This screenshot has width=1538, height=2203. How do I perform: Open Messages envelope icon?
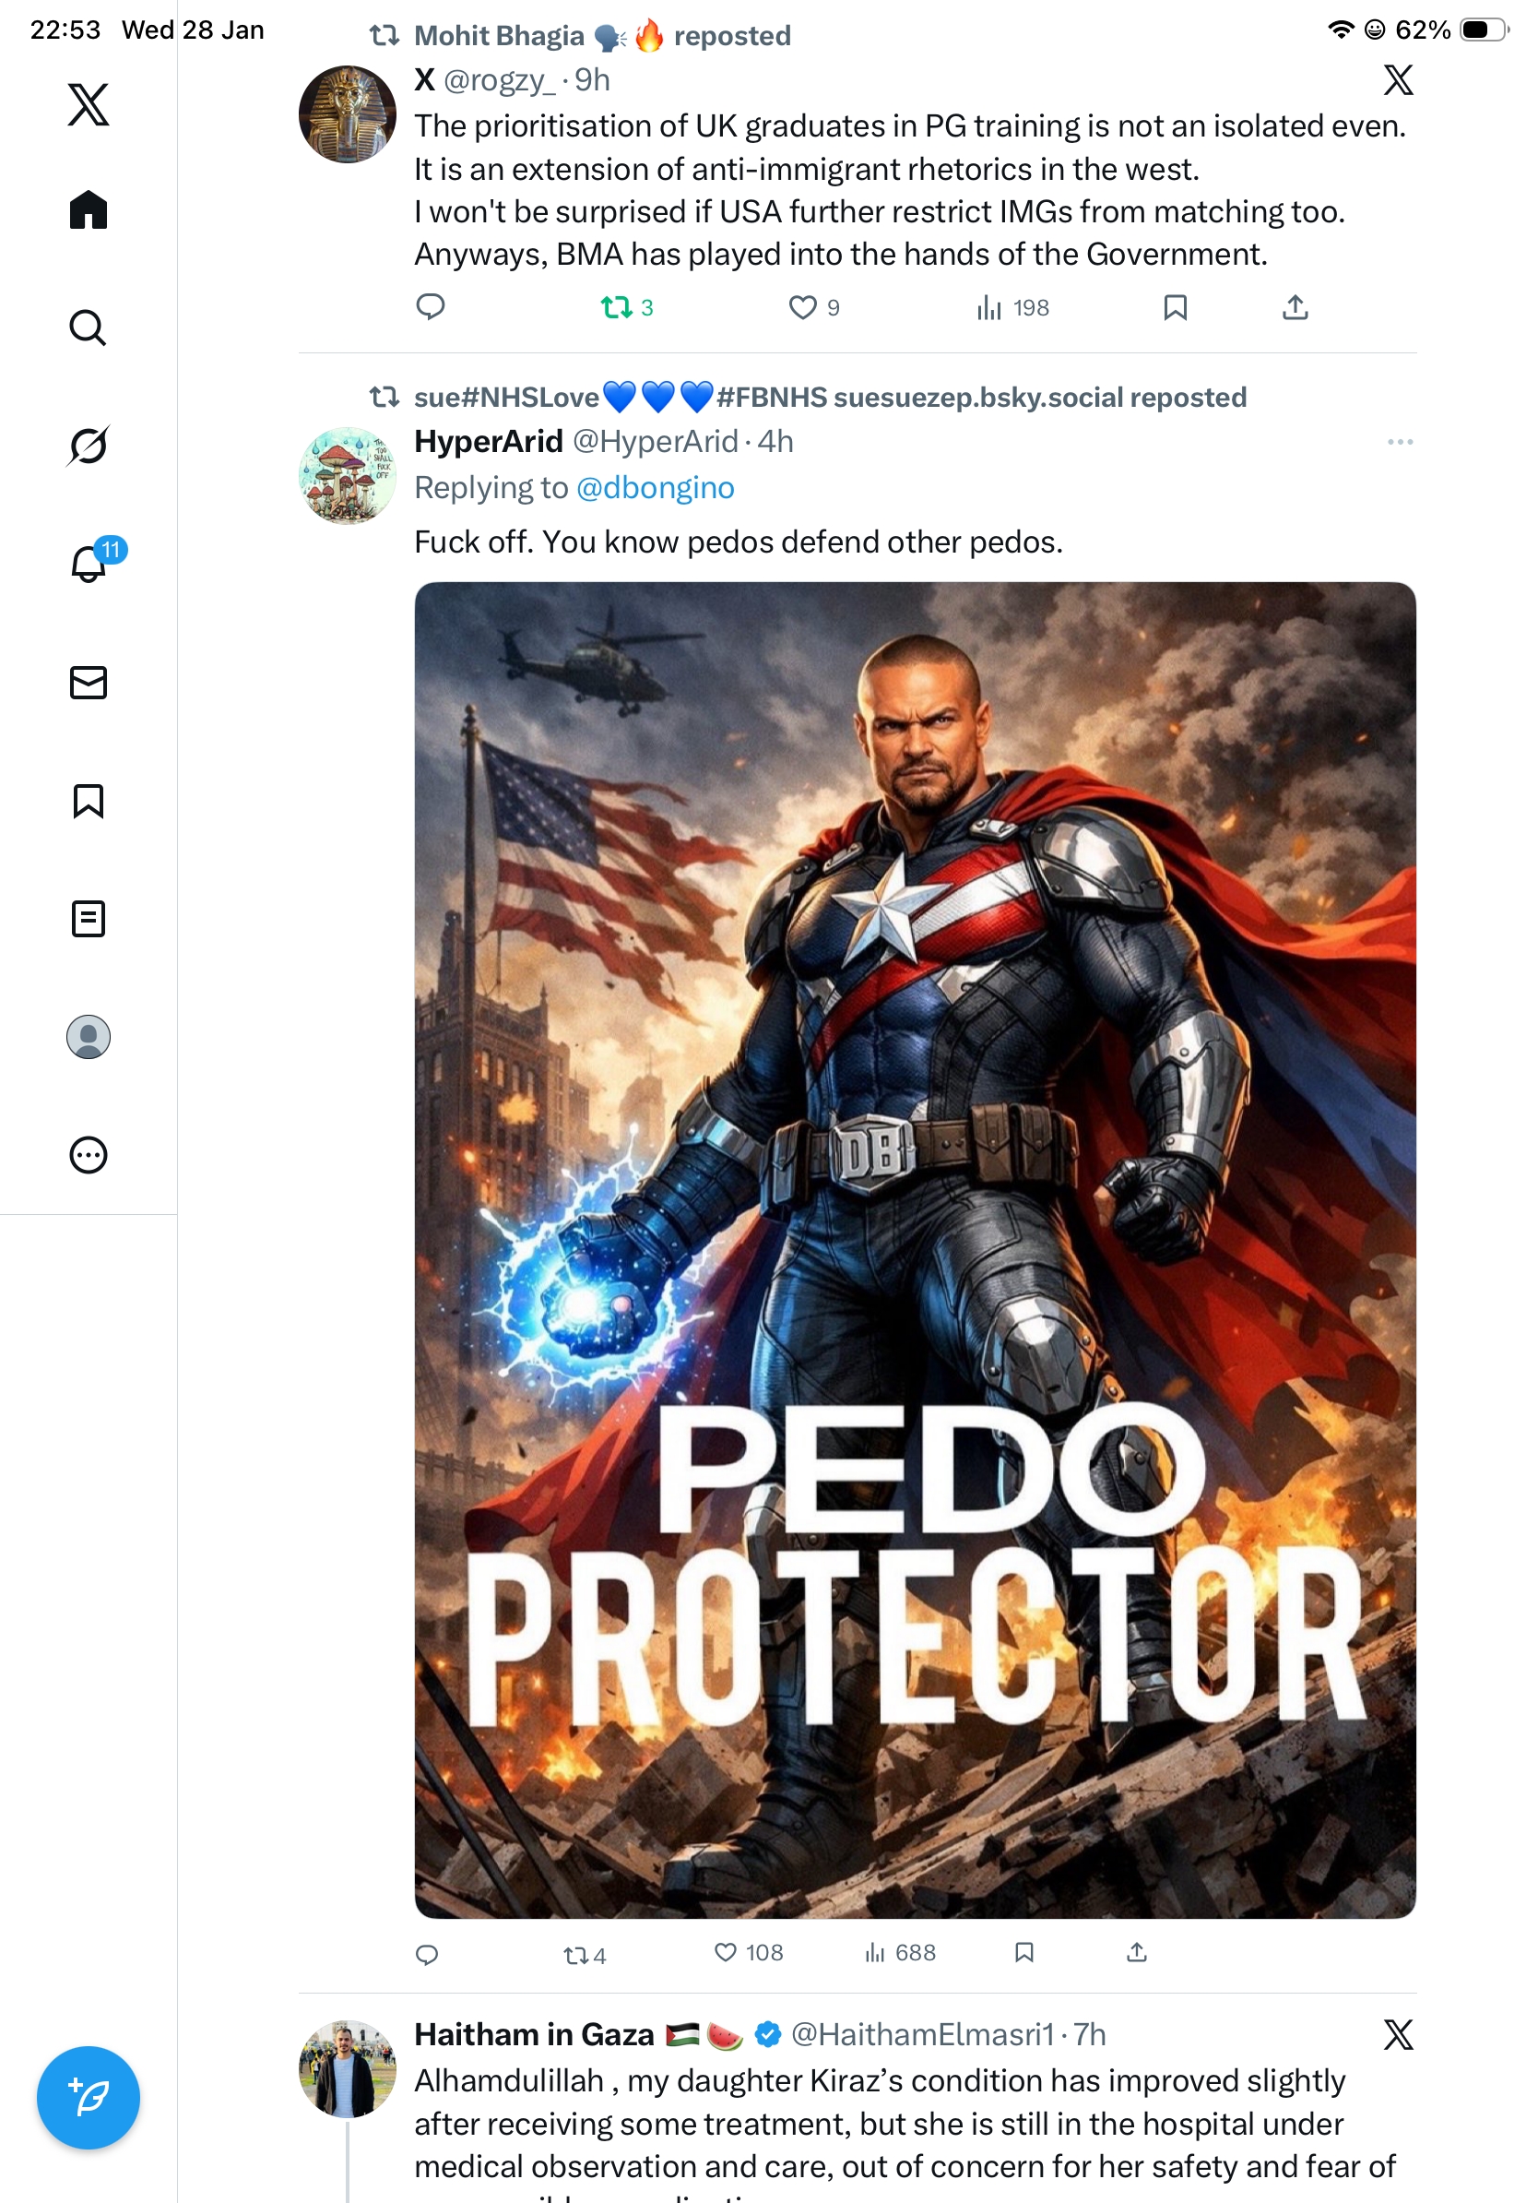tap(89, 682)
